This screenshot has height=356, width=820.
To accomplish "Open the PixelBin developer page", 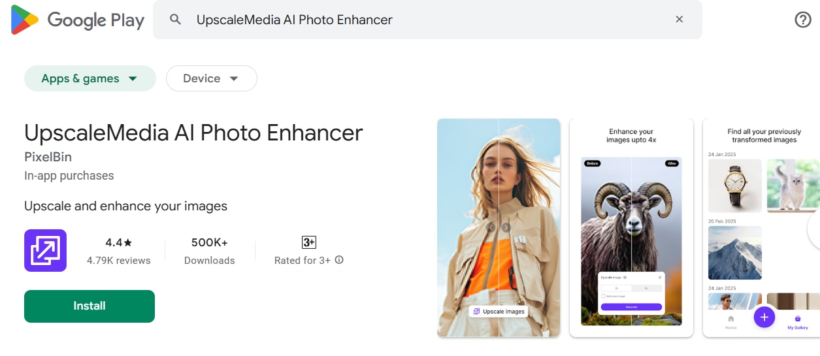I will click(48, 157).
